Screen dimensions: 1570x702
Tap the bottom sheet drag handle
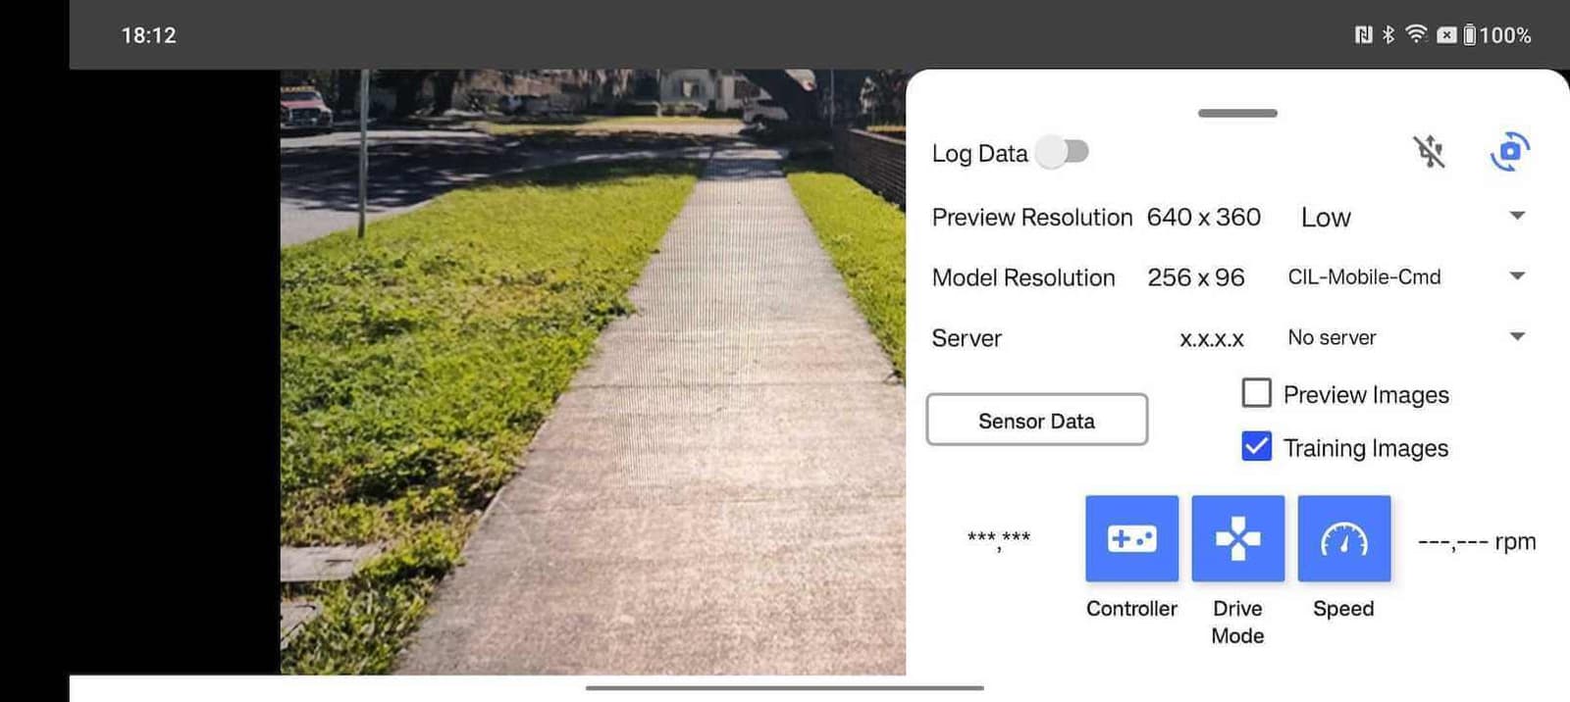(x=1237, y=113)
